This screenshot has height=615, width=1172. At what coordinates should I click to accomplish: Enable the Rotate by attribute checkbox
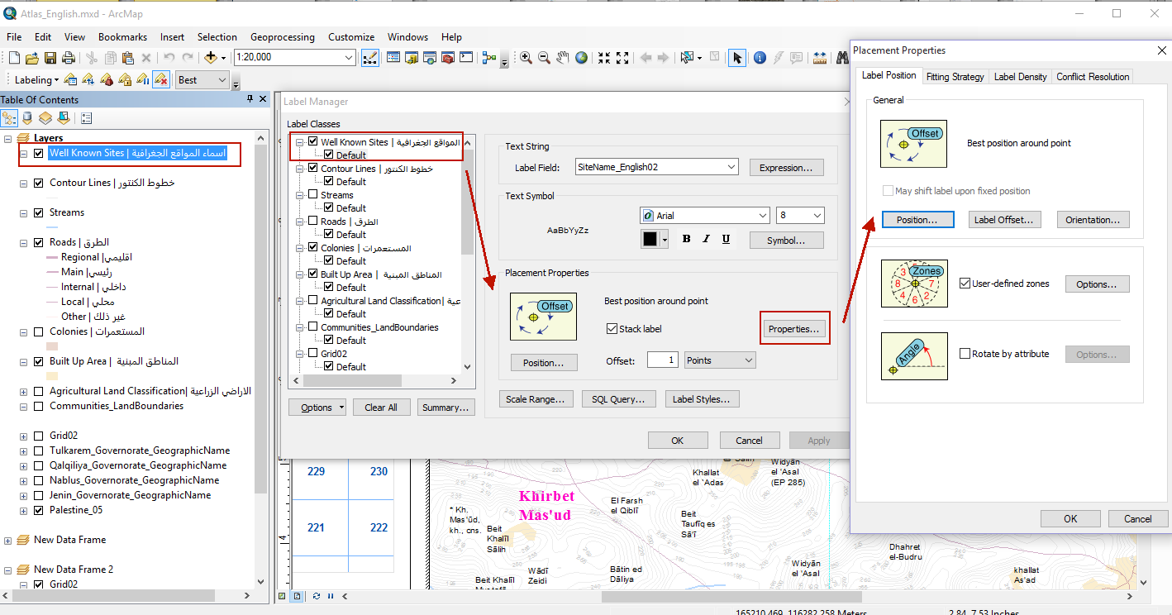pyautogui.click(x=965, y=354)
